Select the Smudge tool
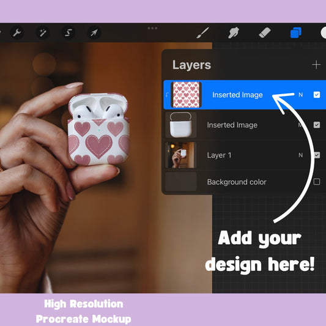This screenshot has width=326, height=326. [x=234, y=32]
